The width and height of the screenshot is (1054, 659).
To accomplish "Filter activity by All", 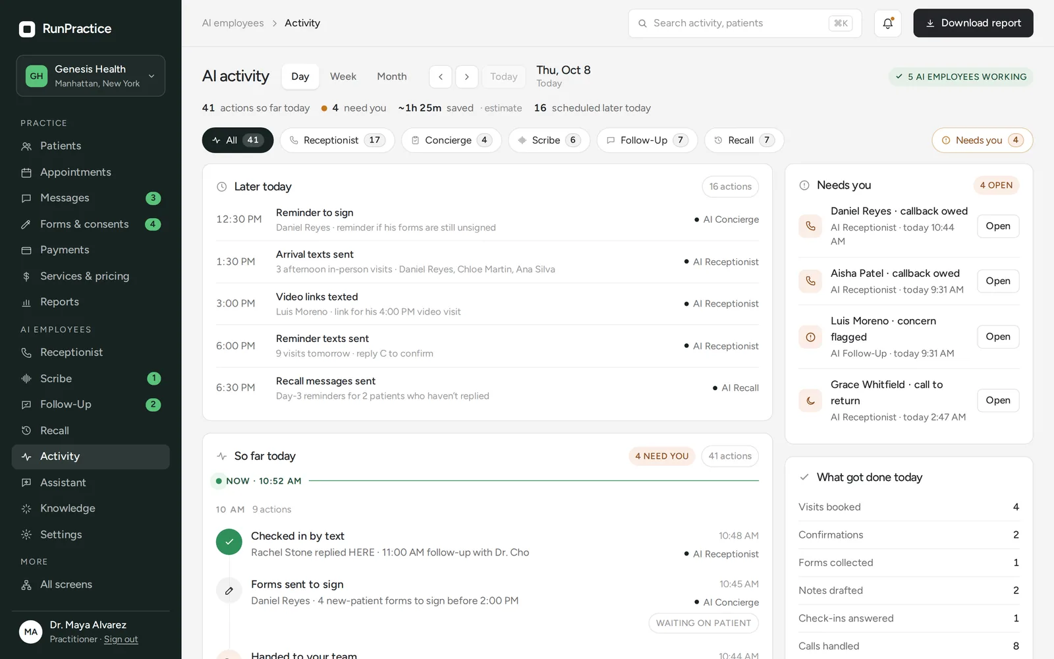I will coord(238,140).
